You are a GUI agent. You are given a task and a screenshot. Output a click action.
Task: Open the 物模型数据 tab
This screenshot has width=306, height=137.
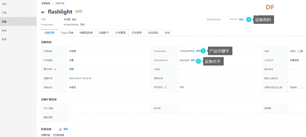pos(86,33)
